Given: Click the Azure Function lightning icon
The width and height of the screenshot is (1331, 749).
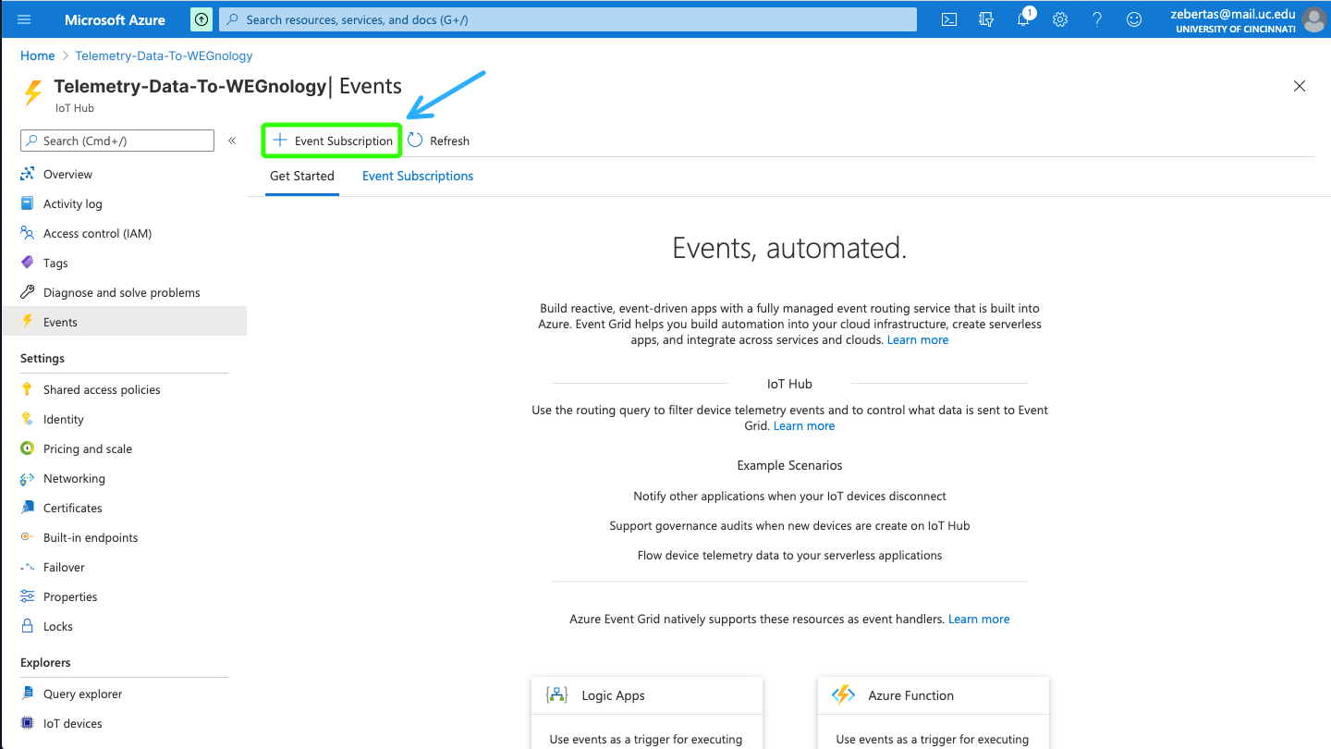Looking at the screenshot, I should point(844,694).
